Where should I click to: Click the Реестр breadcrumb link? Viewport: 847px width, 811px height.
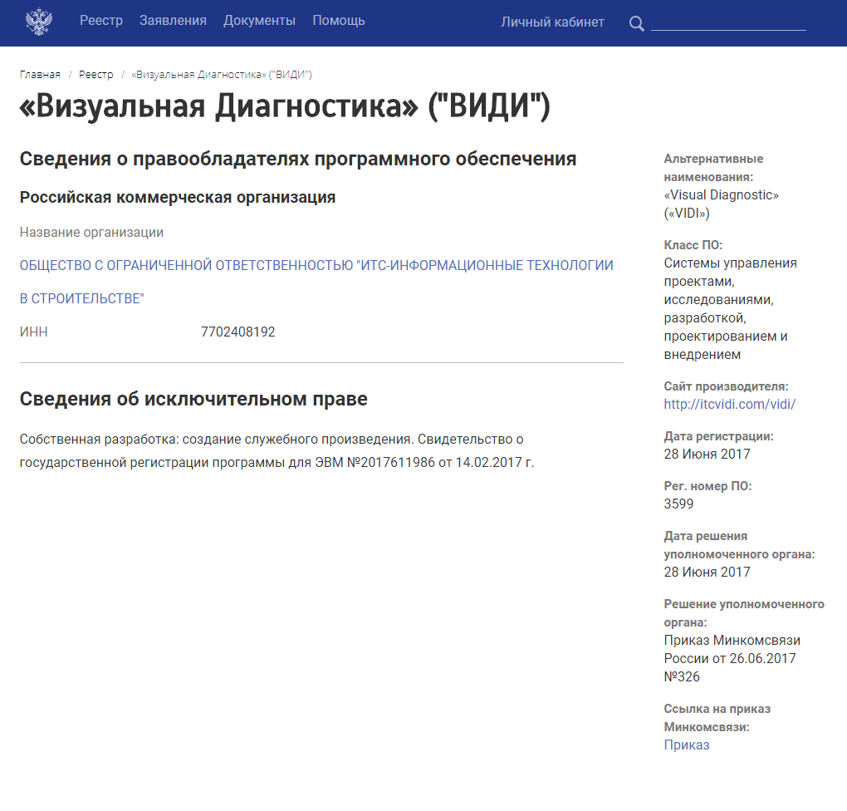[x=96, y=75]
